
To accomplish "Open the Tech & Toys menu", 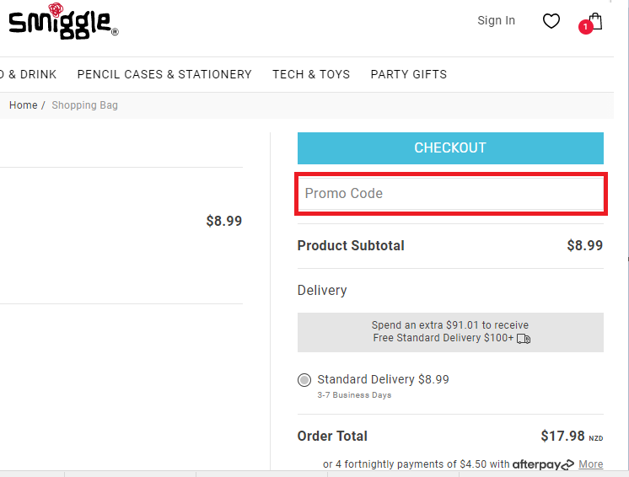I will [x=311, y=74].
